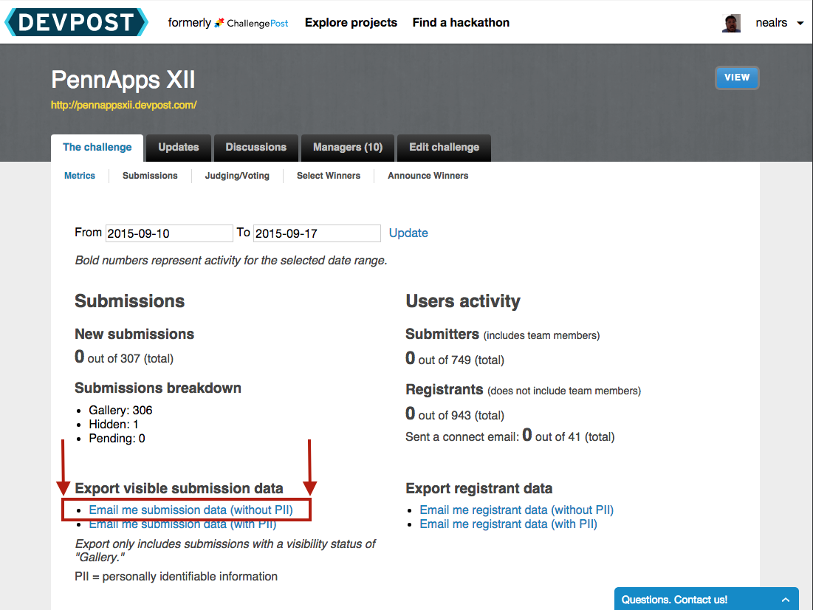This screenshot has height=610, width=813.
Task: Click the Hidden: 1 list item
Action: (x=114, y=425)
